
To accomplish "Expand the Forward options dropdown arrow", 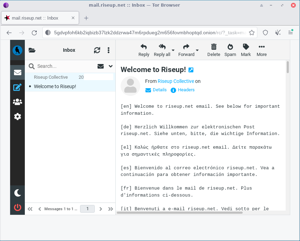I will pos(197,50).
